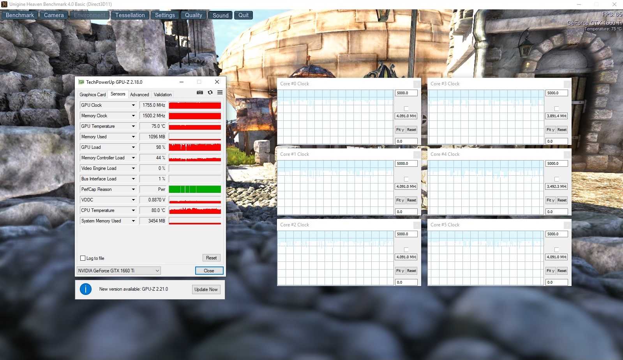Viewport: 623px width, 360px height.
Task: Click the 5000.0 max field in Core #4 panel
Action: pos(557,164)
